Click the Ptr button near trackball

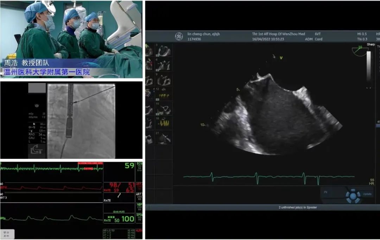point(326,193)
